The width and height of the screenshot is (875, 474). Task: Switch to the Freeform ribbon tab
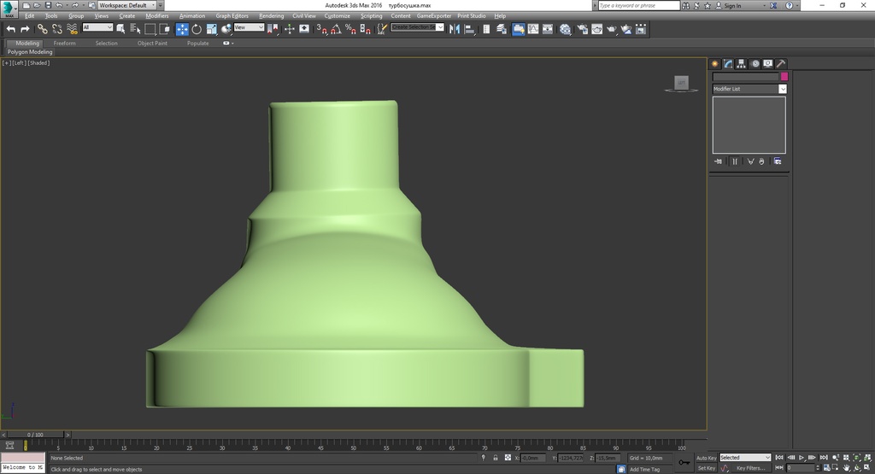click(x=64, y=43)
